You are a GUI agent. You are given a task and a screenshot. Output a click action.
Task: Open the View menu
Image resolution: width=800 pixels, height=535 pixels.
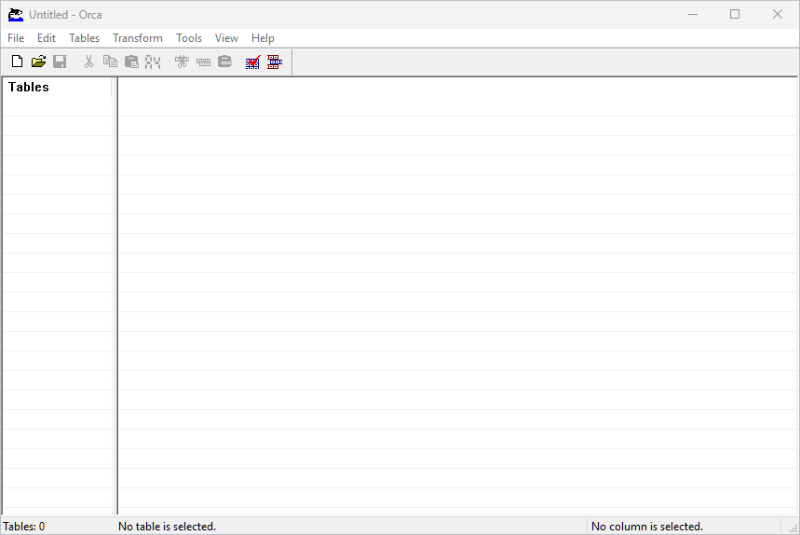[226, 38]
